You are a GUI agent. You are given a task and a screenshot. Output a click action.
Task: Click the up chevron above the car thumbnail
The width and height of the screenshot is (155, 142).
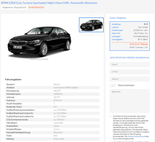(x=91, y=15)
